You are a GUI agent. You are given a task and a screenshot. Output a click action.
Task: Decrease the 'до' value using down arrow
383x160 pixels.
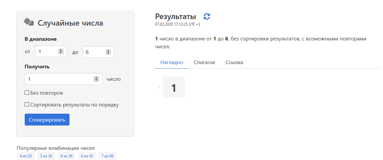pos(108,53)
